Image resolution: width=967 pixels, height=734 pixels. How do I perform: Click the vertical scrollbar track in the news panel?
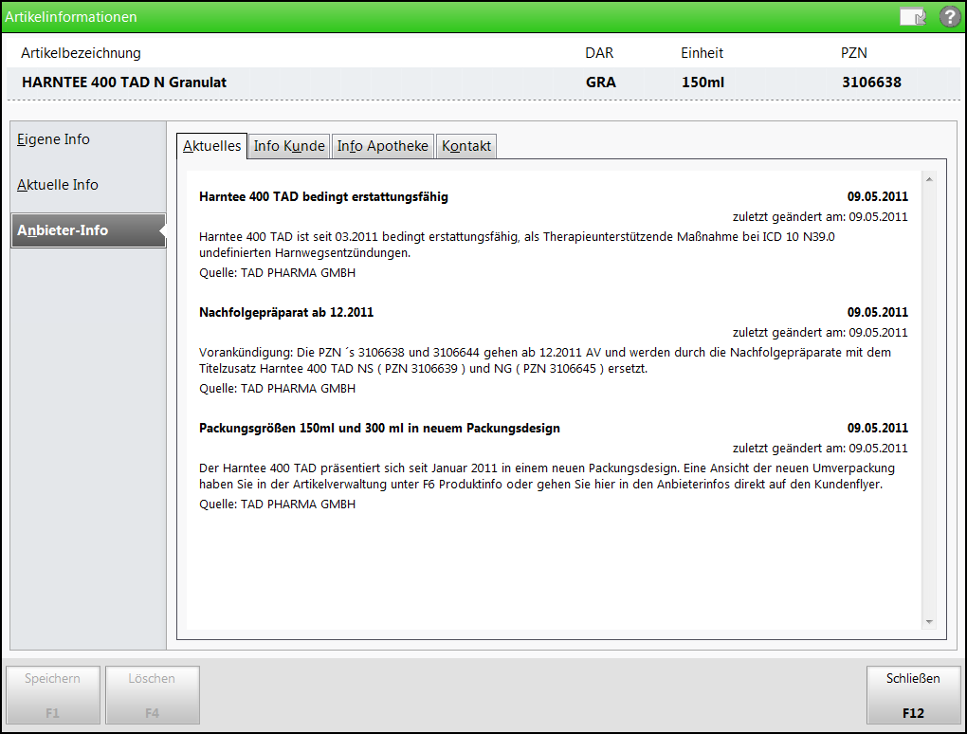(929, 398)
